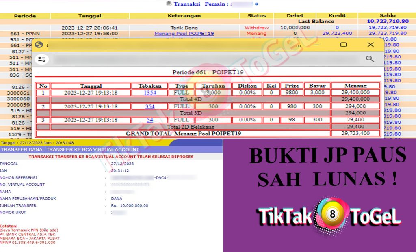
Task: Select the timestamp 2023-12-27 20:06:41
Action: tap(90, 28)
